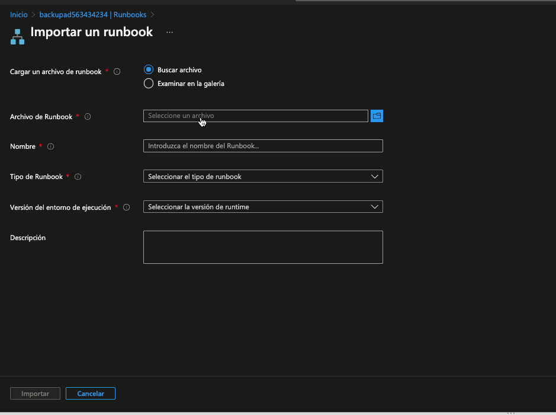Click the Seleccione un archivo field
The image size is (556, 415).
pos(255,116)
